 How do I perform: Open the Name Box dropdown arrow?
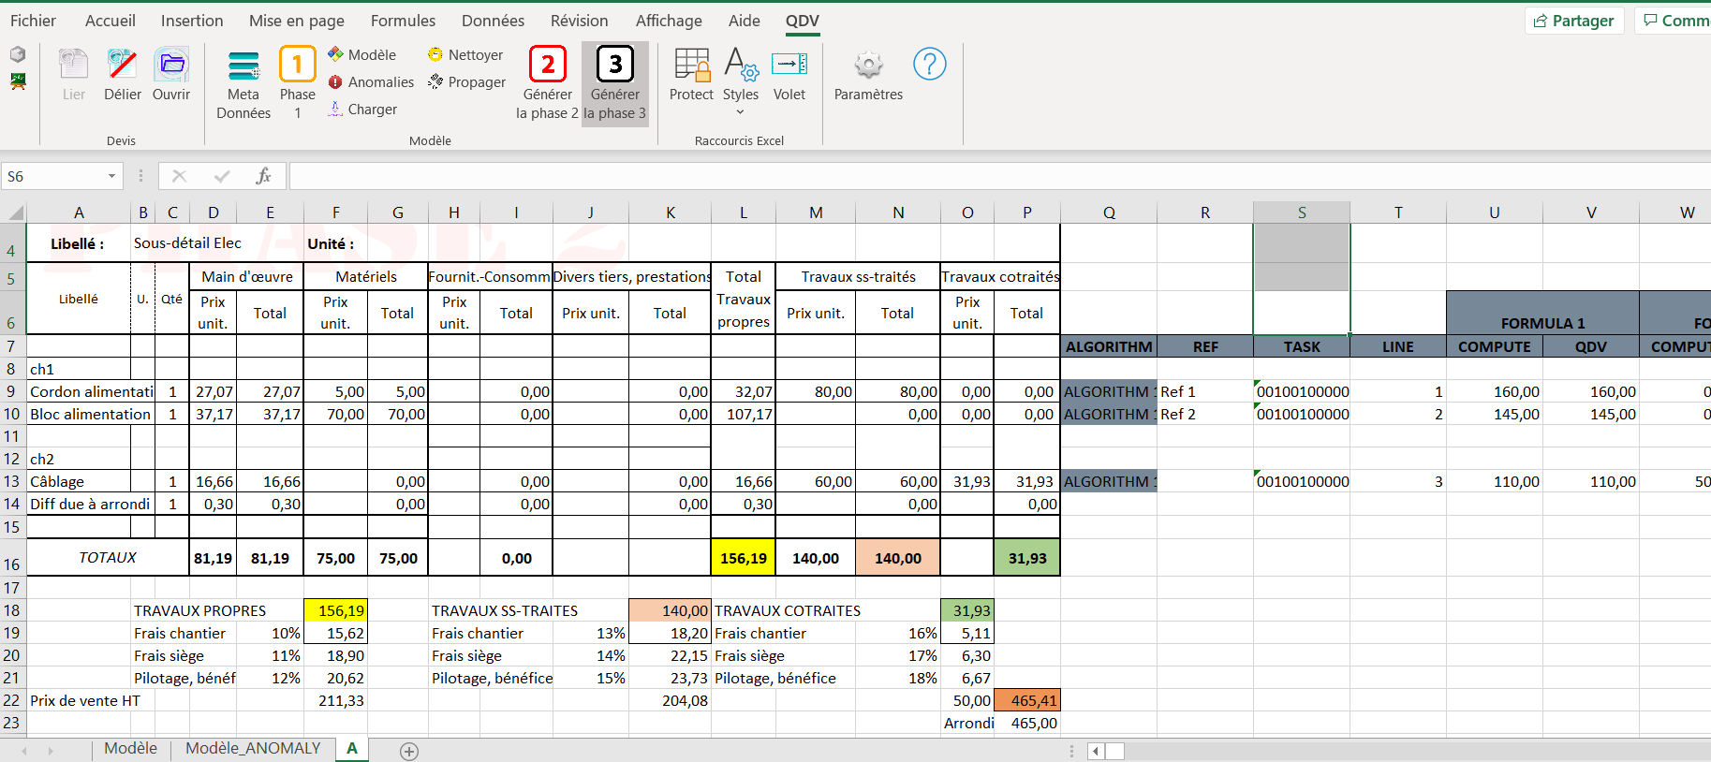tap(111, 176)
